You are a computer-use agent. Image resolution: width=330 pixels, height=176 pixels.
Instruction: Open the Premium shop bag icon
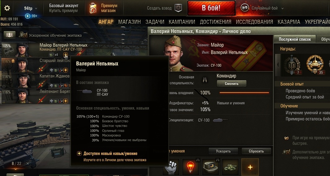point(93,8)
